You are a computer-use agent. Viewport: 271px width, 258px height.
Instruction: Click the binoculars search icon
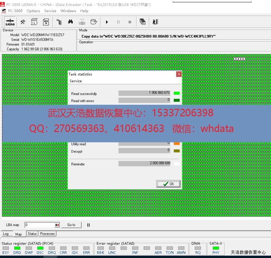pyautogui.click(x=70, y=22)
